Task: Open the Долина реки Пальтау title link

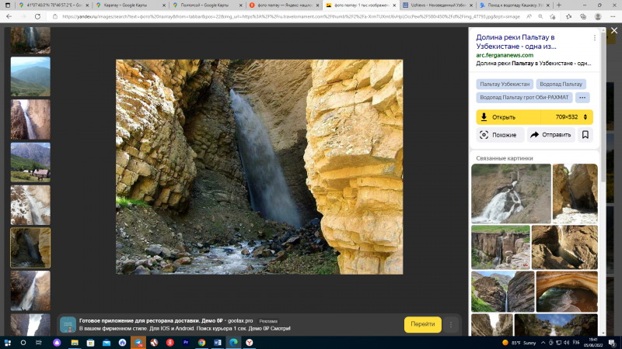Action: (x=516, y=42)
